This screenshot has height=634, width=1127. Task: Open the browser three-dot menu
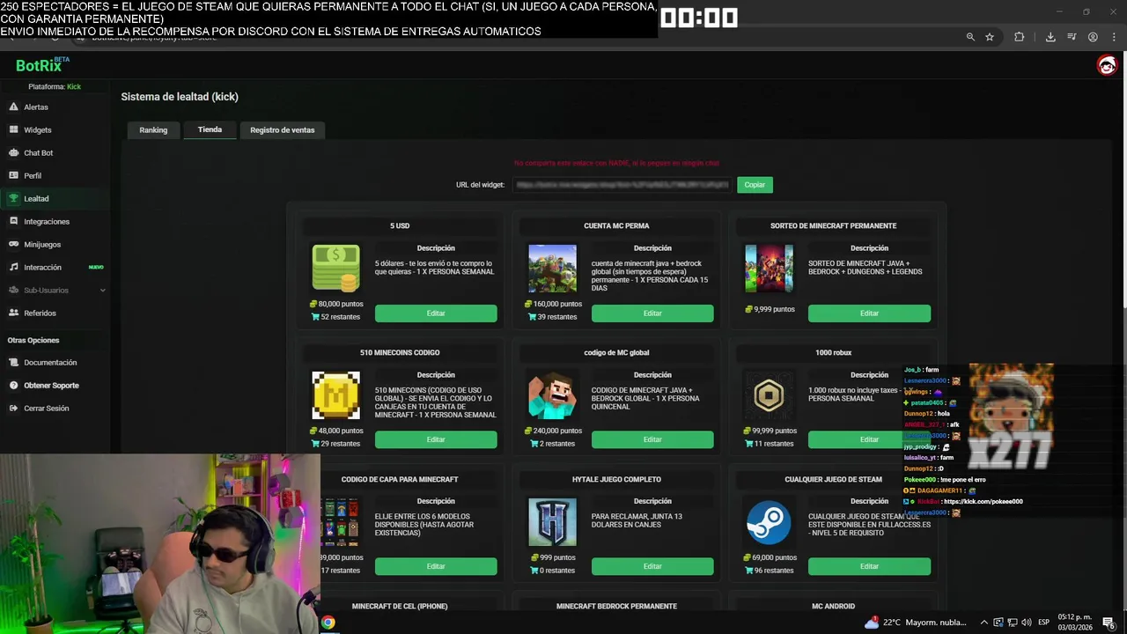click(x=1115, y=37)
